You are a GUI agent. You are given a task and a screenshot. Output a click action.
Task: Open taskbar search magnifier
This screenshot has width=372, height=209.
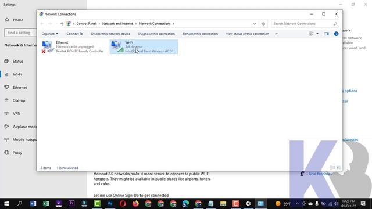(x=19, y=204)
